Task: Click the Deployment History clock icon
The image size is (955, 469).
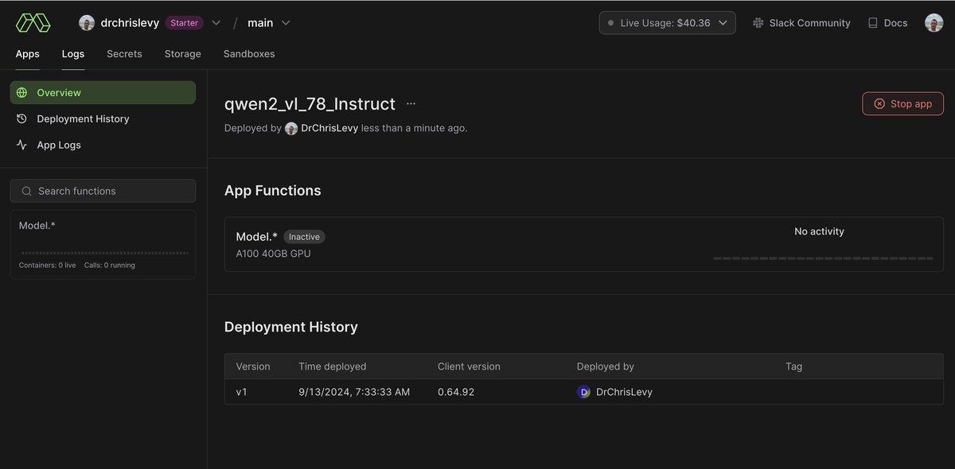Action: (21, 118)
